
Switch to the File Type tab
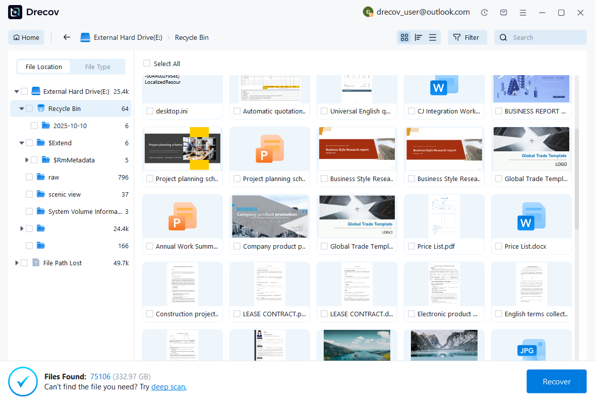pos(97,67)
